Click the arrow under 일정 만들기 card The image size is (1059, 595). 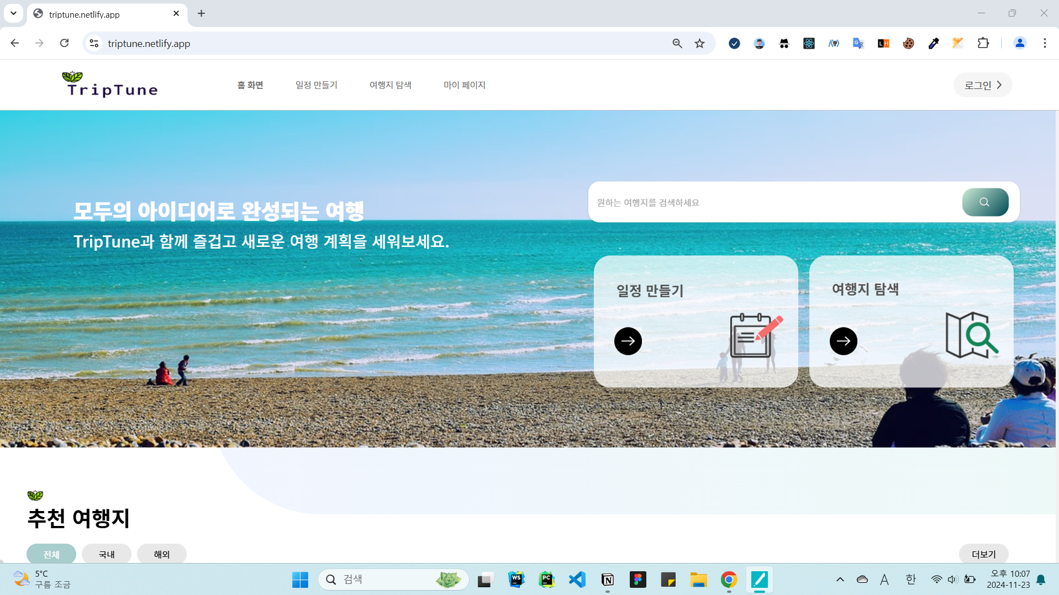pos(628,341)
